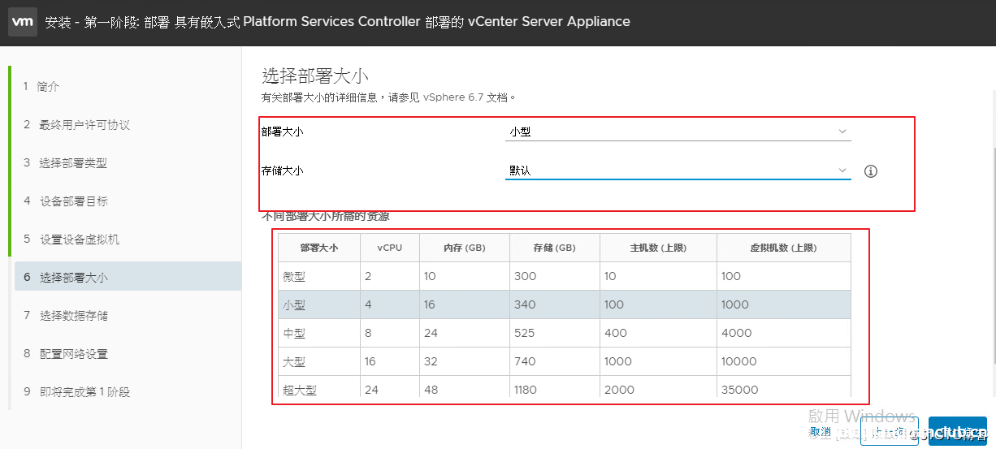Click the 取消 cancel button
Screen dimensions: 996x449
[x=821, y=432]
